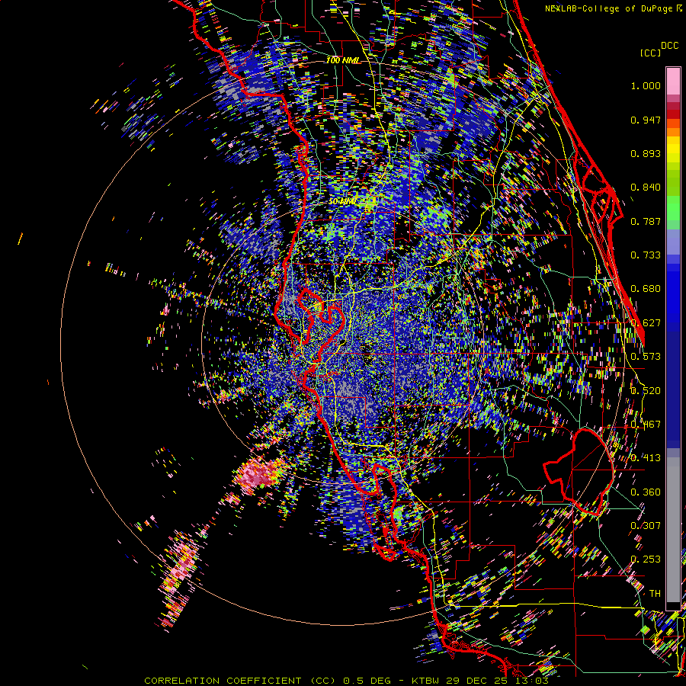Select the 0.307 scale value

coord(646,525)
